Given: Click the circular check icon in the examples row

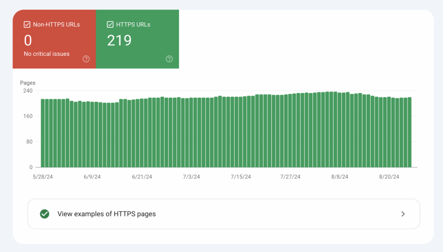Looking at the screenshot, I should click(x=44, y=214).
